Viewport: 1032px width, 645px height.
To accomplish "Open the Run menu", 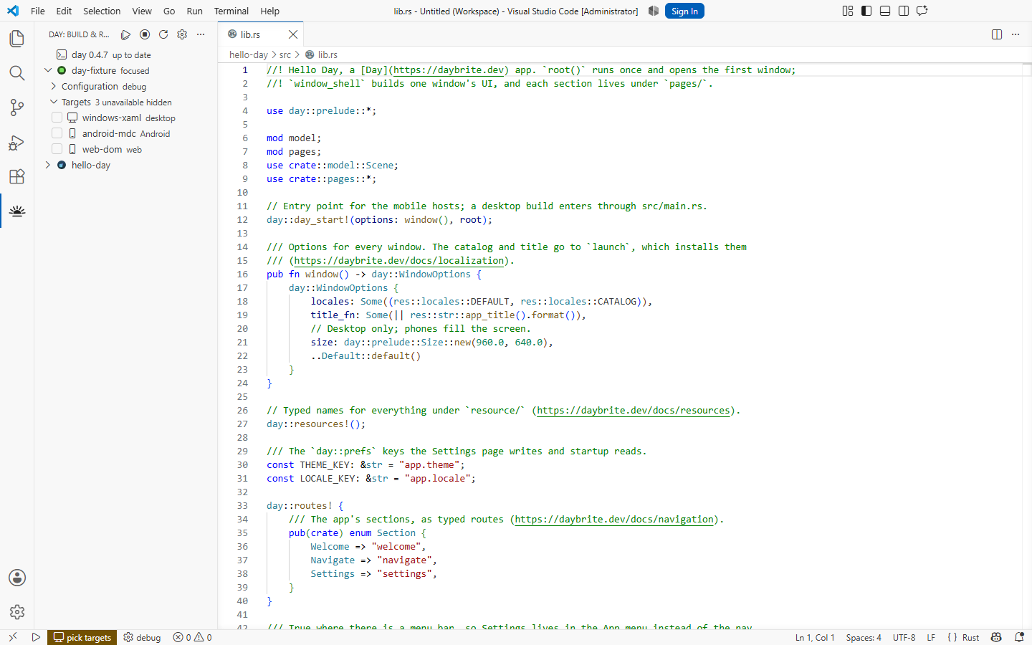I will [x=194, y=11].
